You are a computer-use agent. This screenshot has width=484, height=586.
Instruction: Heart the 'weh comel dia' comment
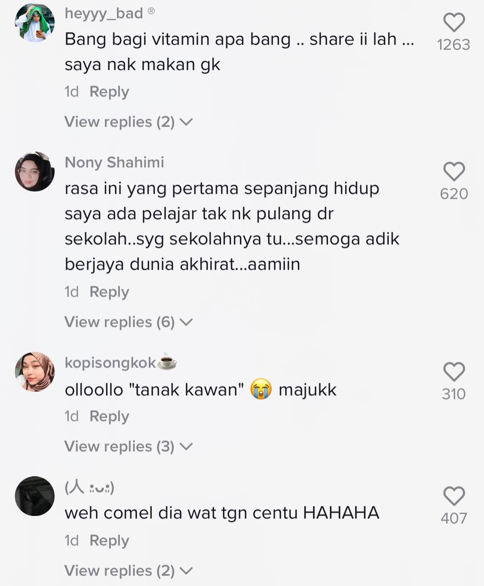tap(454, 496)
